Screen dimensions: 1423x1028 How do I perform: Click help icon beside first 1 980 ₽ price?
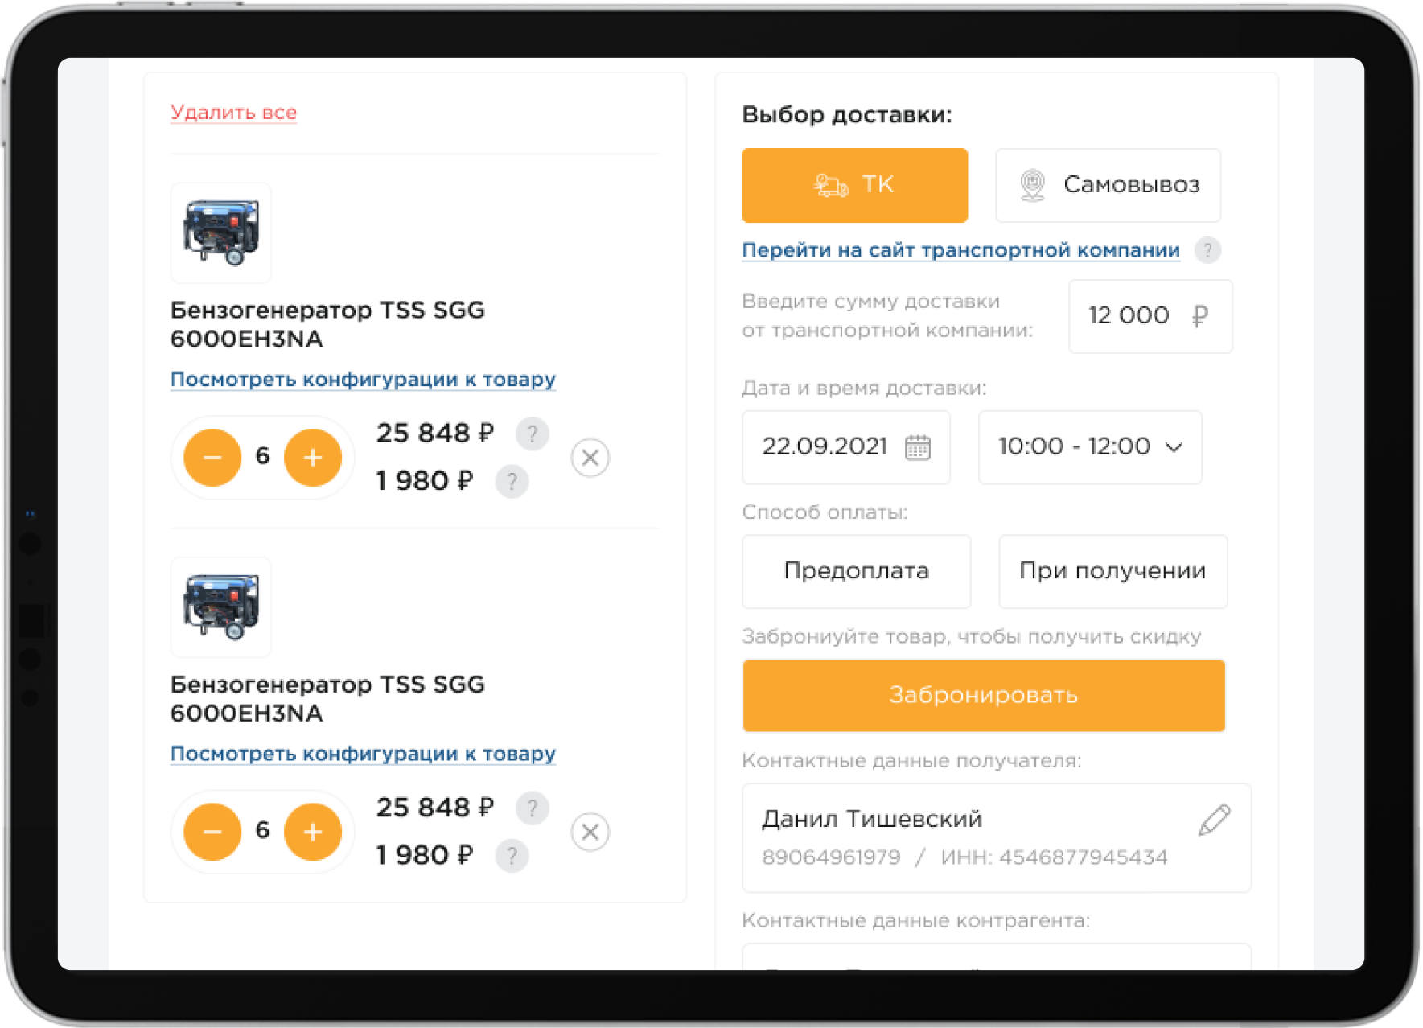512,481
